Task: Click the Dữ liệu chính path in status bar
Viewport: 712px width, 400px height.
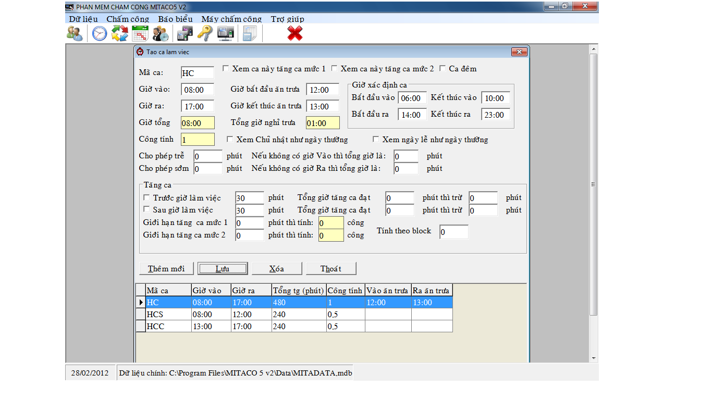Action: (x=236, y=373)
